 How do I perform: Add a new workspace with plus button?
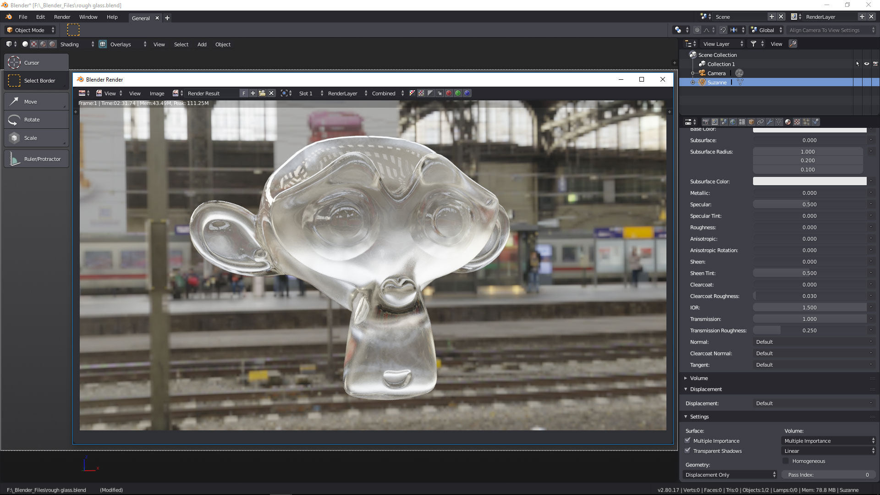click(167, 18)
